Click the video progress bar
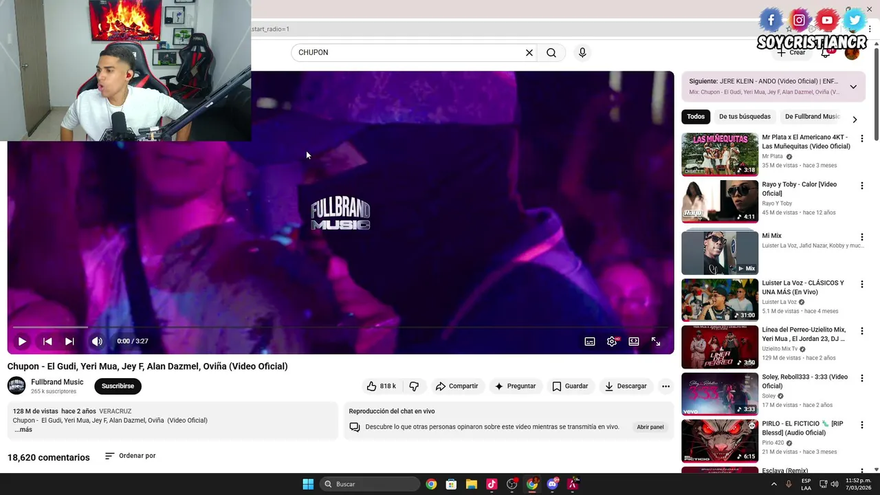Image resolution: width=880 pixels, height=495 pixels. tap(340, 327)
